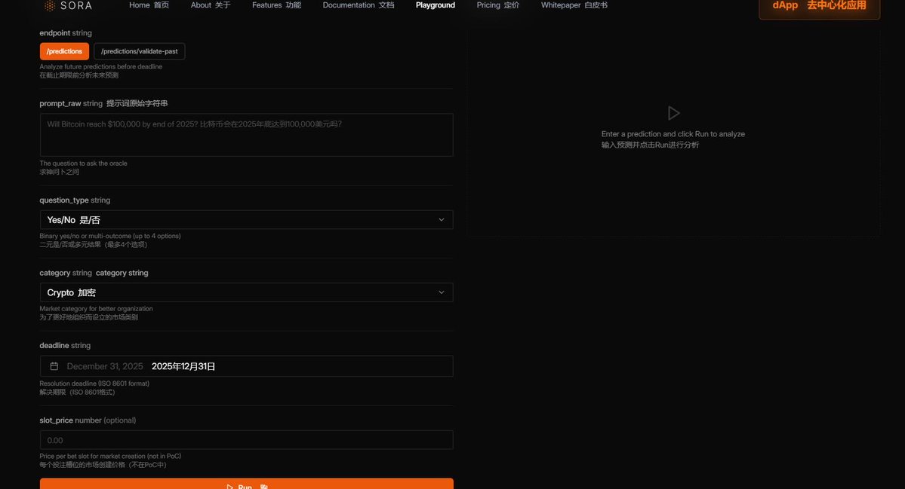Click the 'endpoint string' label
Image resolution: width=905 pixels, height=489 pixels.
65,33
